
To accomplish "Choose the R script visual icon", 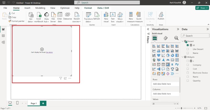I will pos(172,64).
